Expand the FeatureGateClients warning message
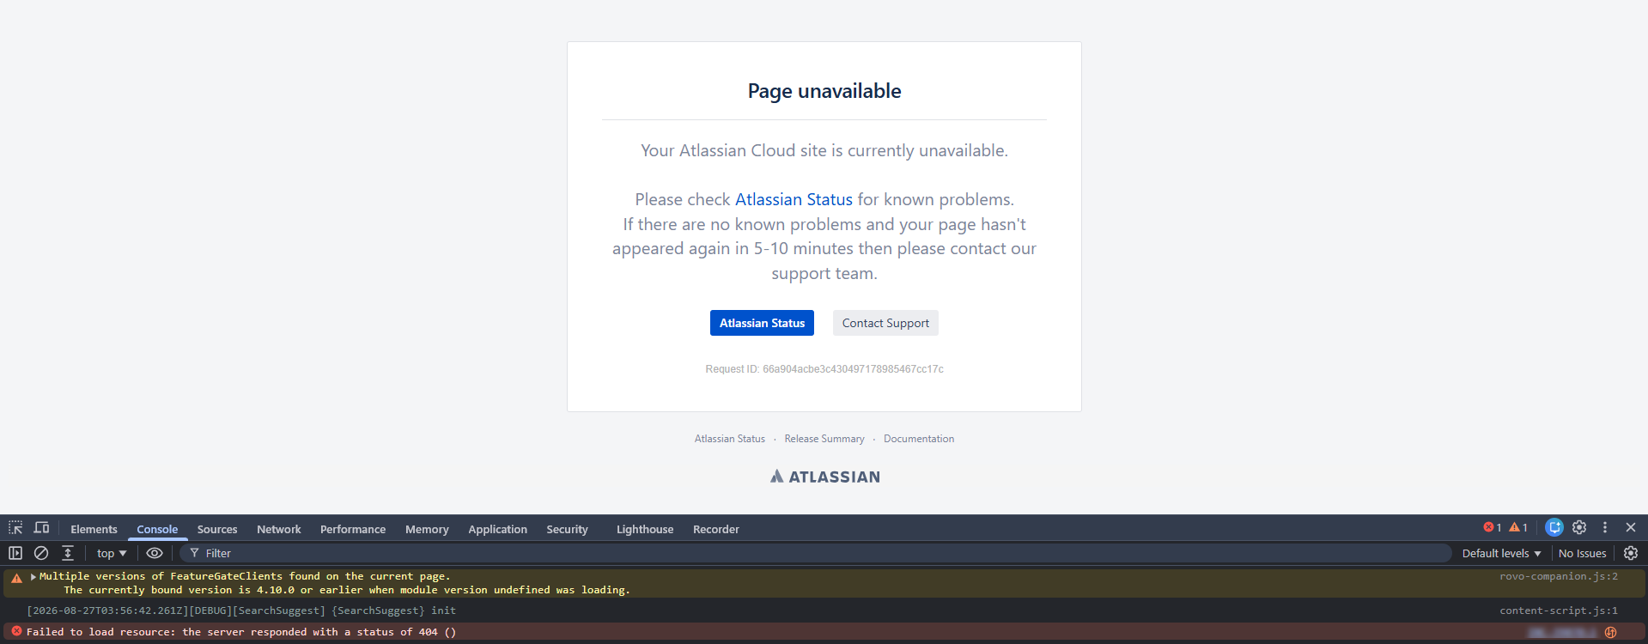The height and width of the screenshot is (644, 1648). pos(33,576)
